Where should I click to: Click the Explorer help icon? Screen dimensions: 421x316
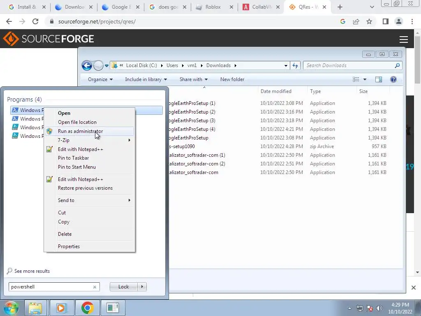click(393, 79)
